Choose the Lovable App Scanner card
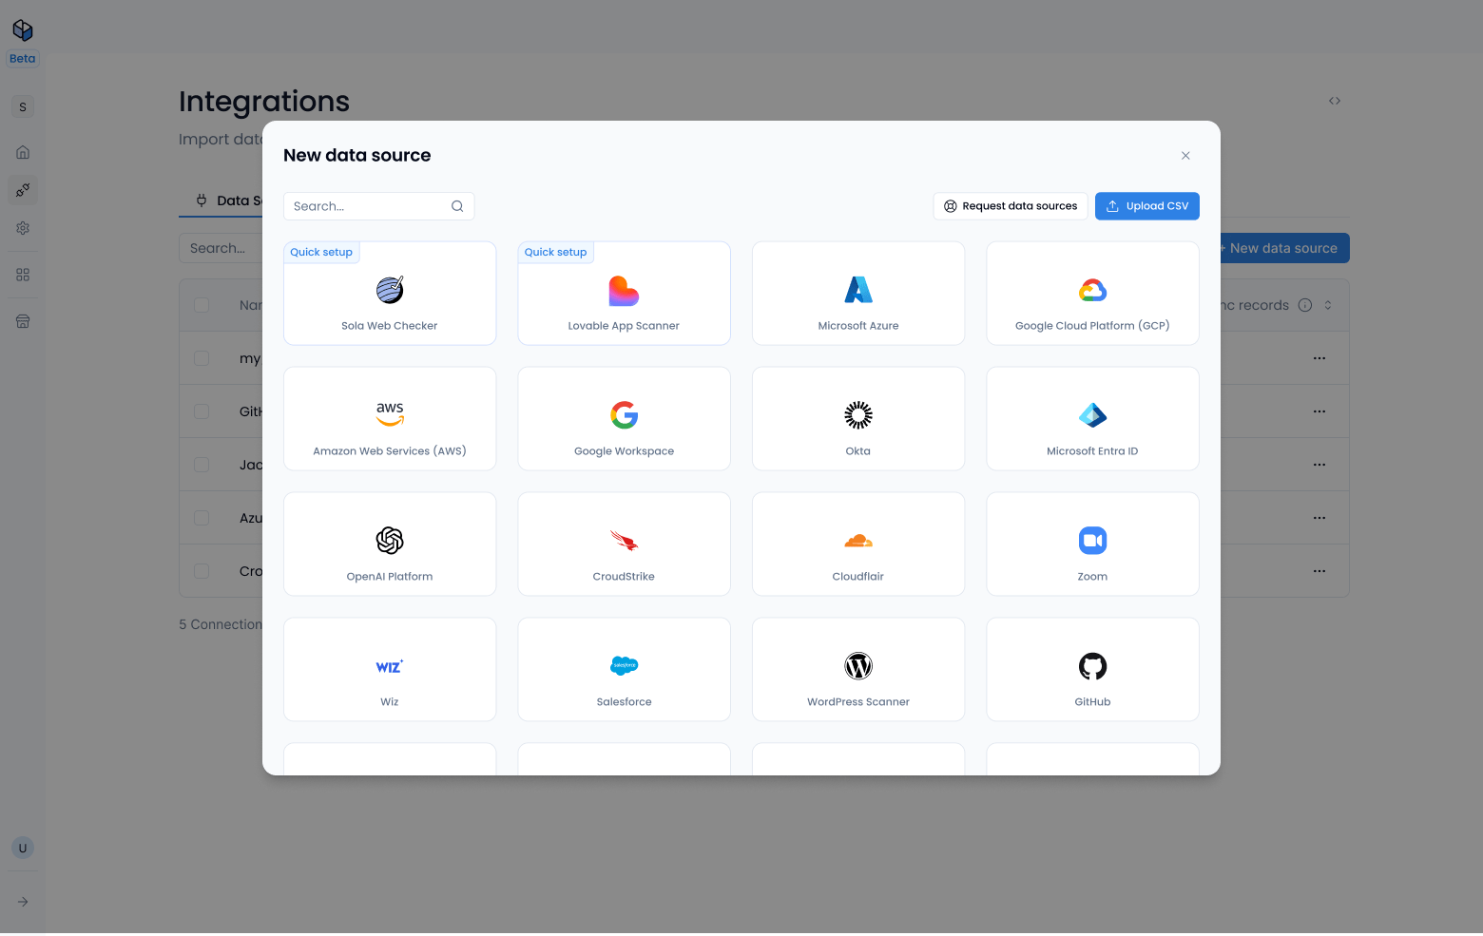Viewport: 1483px width, 936px height. click(x=624, y=293)
